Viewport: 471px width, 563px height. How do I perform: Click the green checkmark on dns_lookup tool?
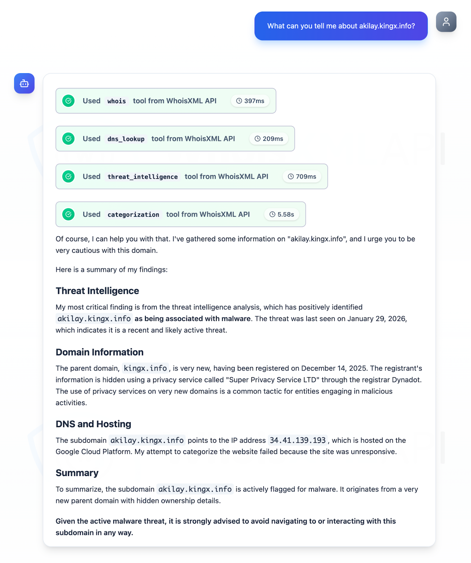[68, 139]
